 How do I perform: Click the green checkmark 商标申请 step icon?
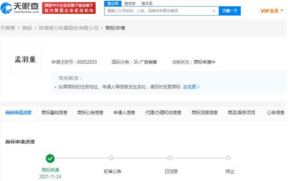[x=50, y=158]
